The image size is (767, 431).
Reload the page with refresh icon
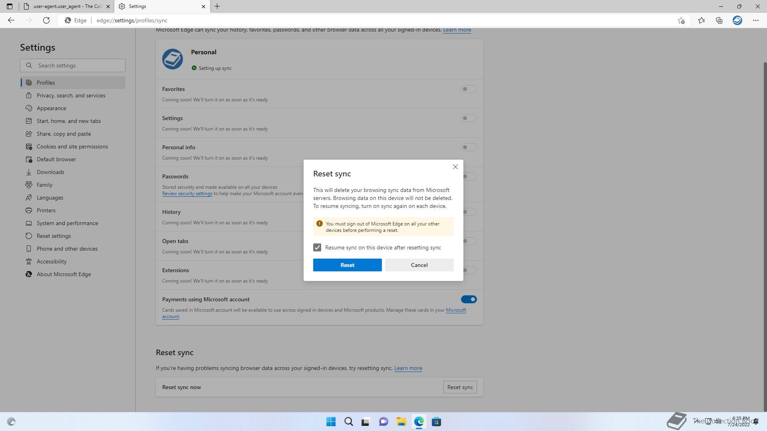coord(46,20)
